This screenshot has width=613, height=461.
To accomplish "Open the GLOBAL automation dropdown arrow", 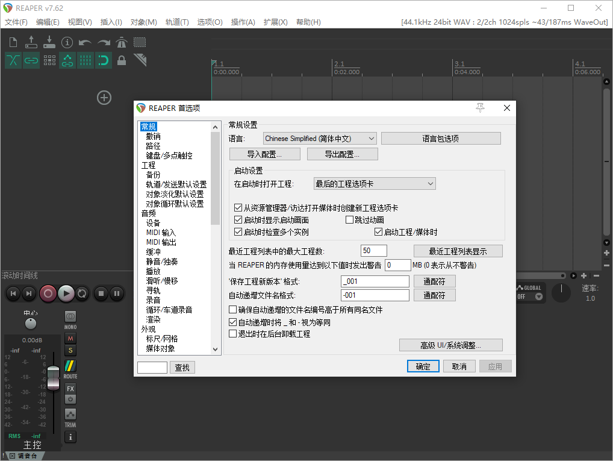I will click(538, 296).
